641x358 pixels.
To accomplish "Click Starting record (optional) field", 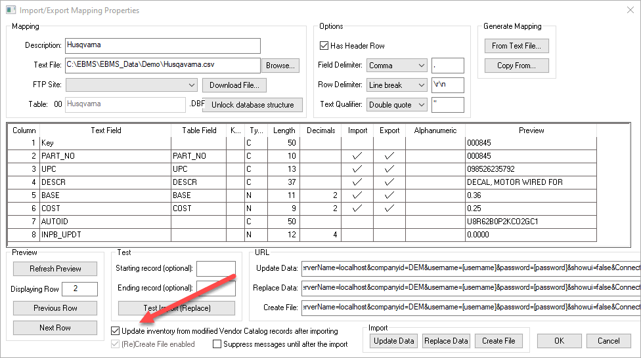I will point(216,269).
